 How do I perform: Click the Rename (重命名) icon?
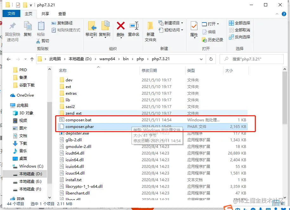134,26
